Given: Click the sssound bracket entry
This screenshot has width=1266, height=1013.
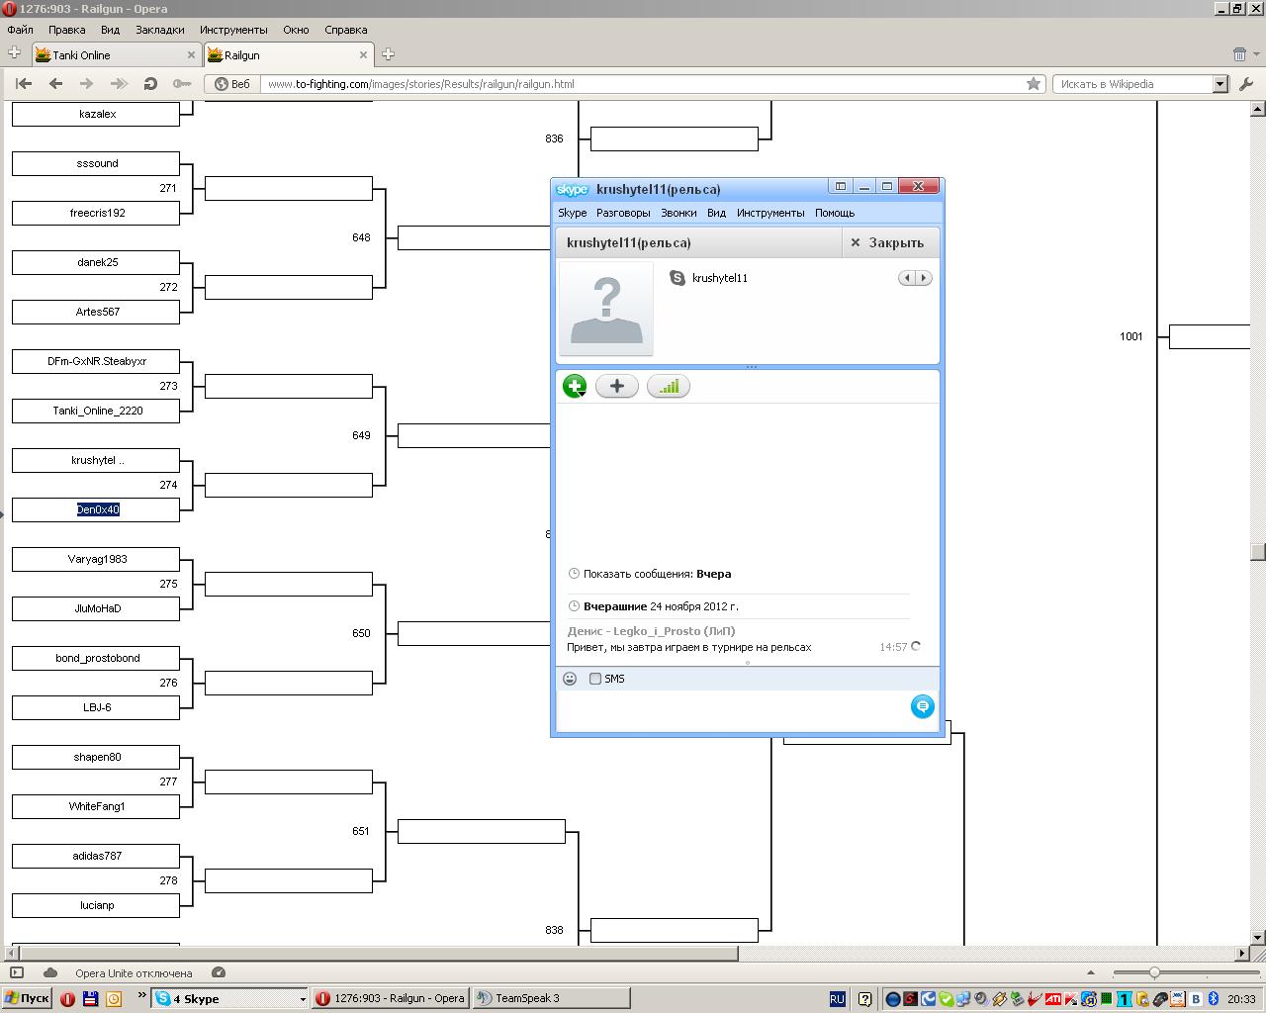Looking at the screenshot, I should 96,163.
